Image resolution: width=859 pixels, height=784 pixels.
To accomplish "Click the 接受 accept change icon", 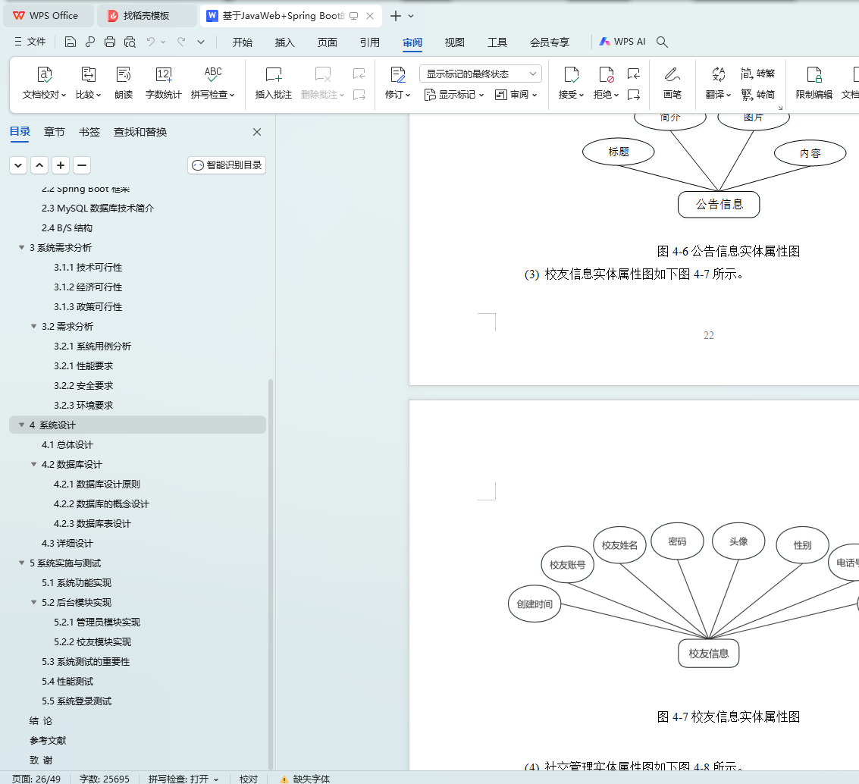I will [x=571, y=74].
